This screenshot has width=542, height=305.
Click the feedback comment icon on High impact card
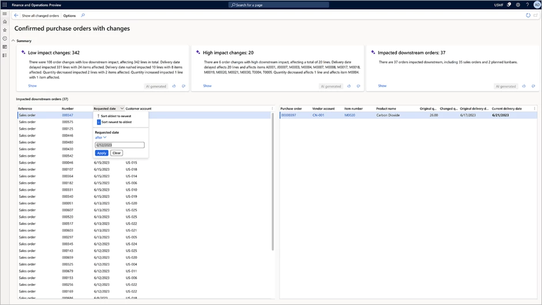[358, 86]
